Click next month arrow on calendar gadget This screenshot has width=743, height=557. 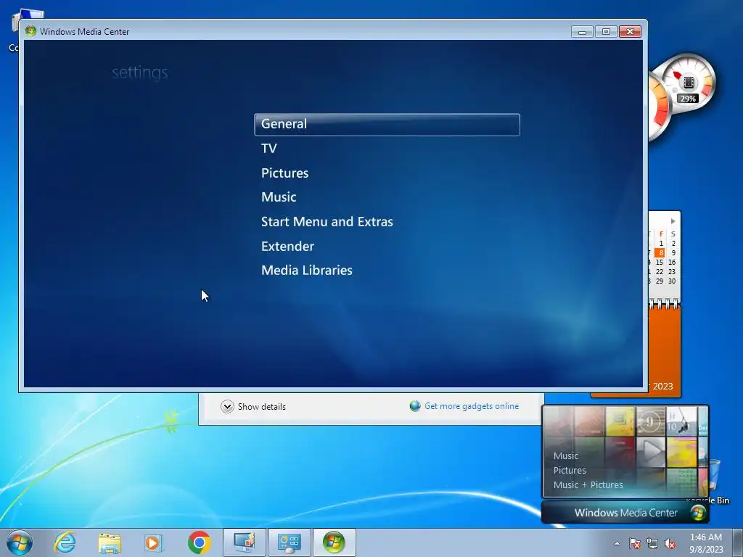(x=673, y=221)
